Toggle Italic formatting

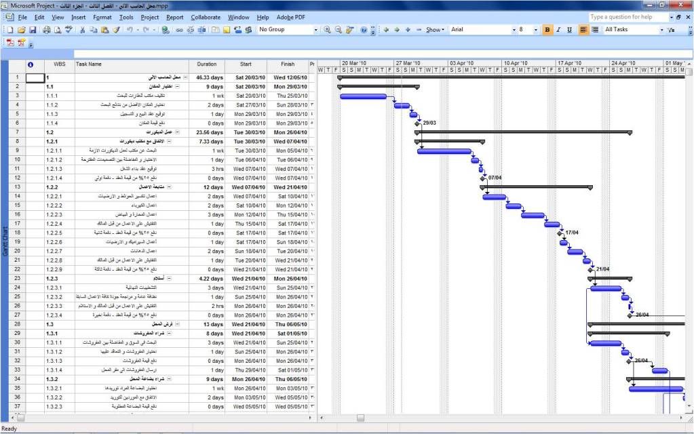point(558,30)
